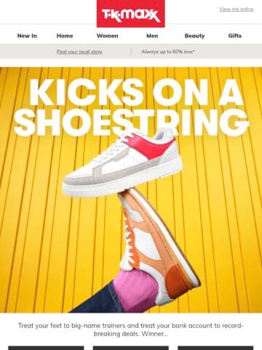Open the Beauty category
Viewport: 262px width, 350px height.
194,36
